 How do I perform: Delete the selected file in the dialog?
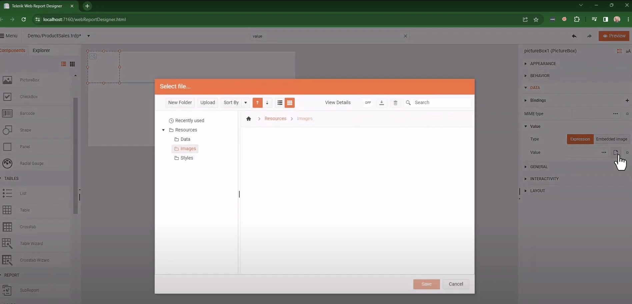(x=395, y=102)
